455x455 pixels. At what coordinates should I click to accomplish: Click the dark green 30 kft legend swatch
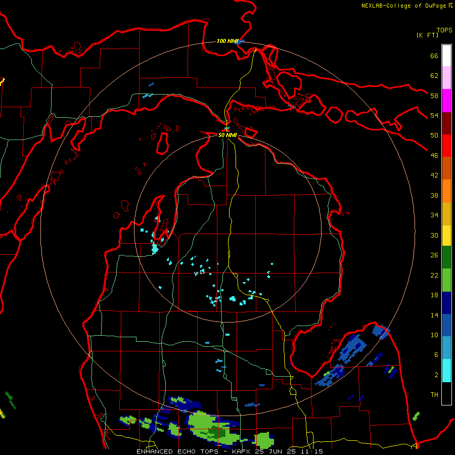[446, 257]
